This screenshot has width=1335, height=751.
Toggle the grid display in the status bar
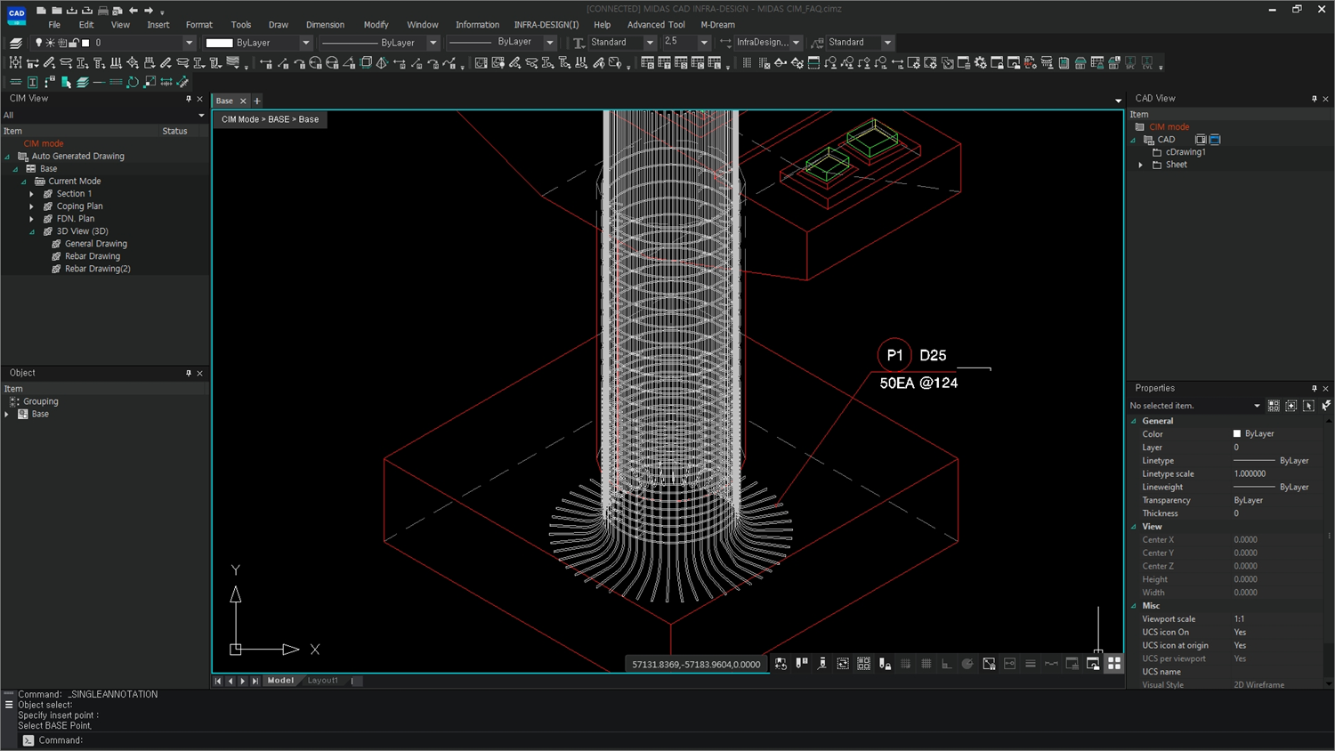926,664
